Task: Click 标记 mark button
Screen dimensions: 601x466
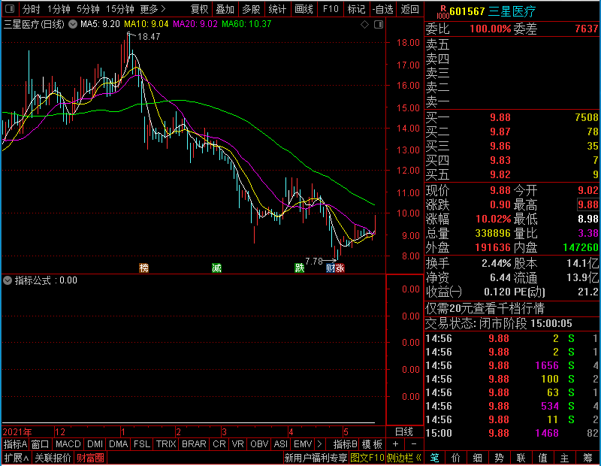Action: [356, 9]
